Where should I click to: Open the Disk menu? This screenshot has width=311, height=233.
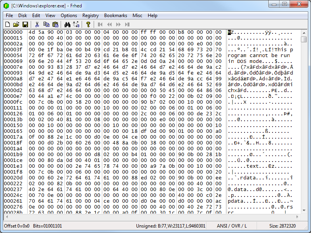pos(23,16)
